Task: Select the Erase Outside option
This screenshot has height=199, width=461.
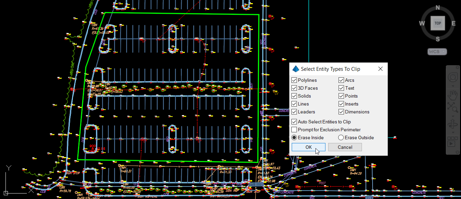Action: [x=341, y=137]
